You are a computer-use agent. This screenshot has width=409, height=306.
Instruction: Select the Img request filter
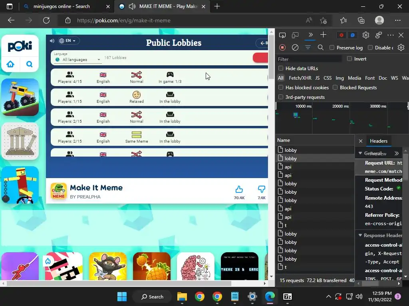[340, 78]
